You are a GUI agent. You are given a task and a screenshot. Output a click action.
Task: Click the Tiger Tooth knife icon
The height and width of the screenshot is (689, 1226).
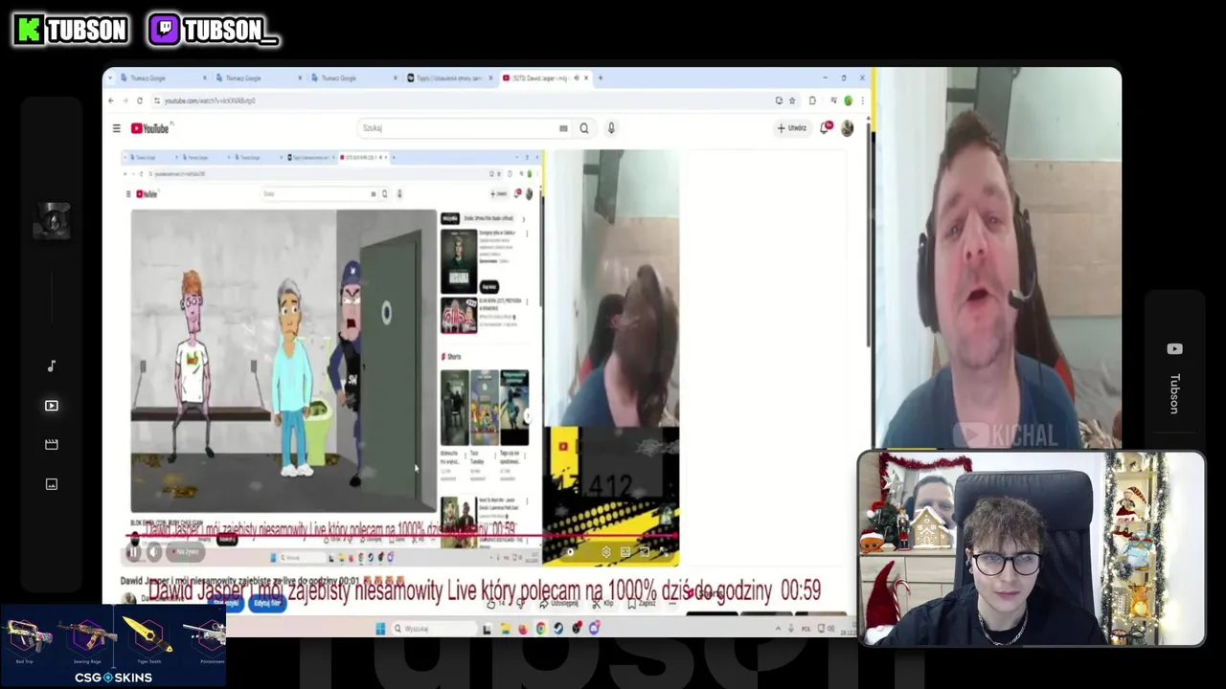[x=148, y=634]
